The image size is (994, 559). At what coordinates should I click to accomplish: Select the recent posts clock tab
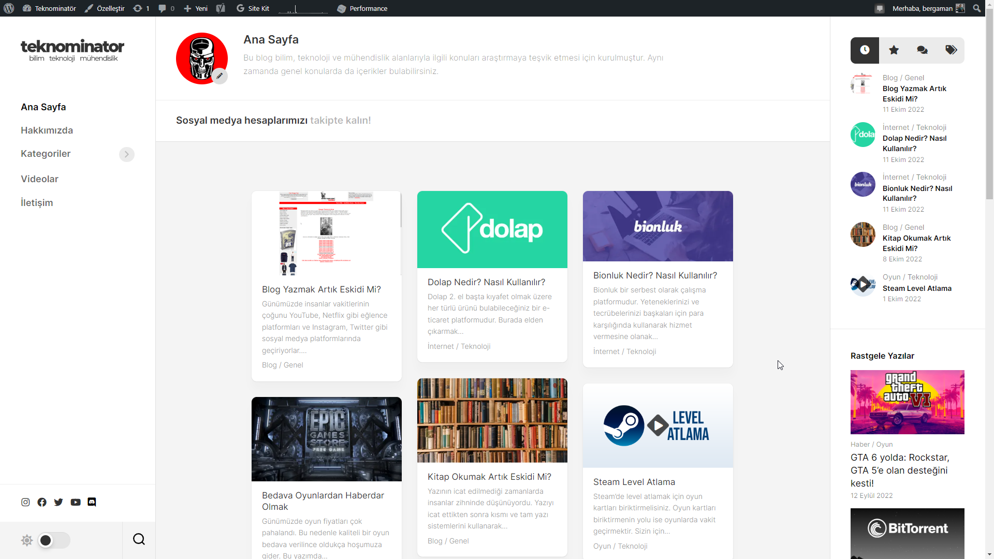(865, 50)
